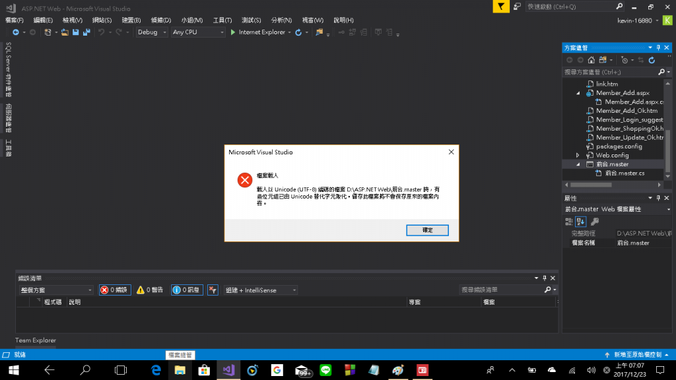
Task: Open LINE from the taskbar
Action: coord(325,370)
